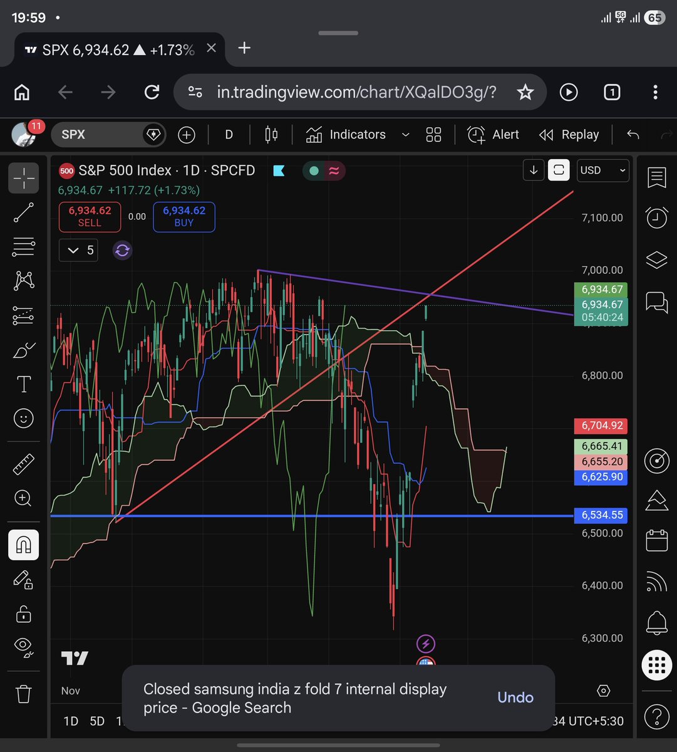The height and width of the screenshot is (752, 677).
Task: Open the apps grid button
Action: coord(656,665)
